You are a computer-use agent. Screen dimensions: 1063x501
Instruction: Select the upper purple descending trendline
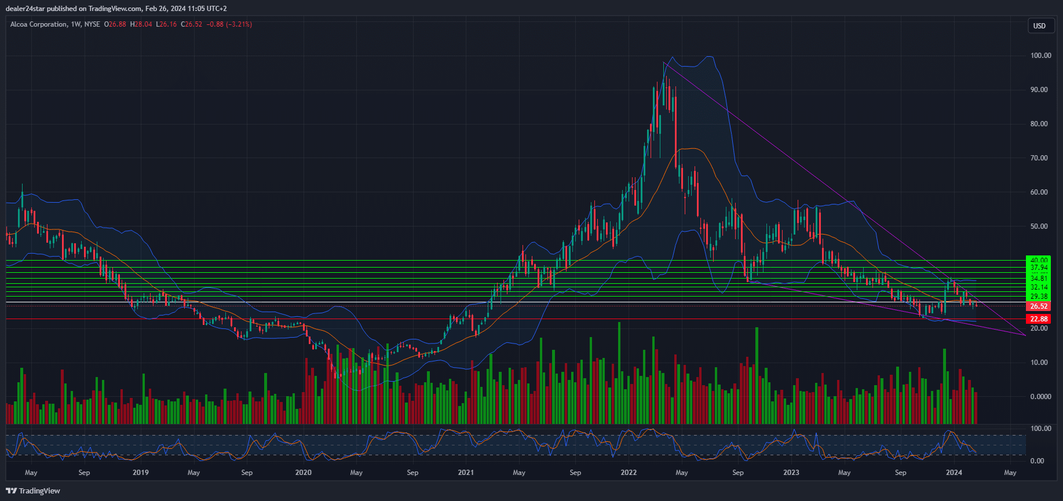point(845,199)
